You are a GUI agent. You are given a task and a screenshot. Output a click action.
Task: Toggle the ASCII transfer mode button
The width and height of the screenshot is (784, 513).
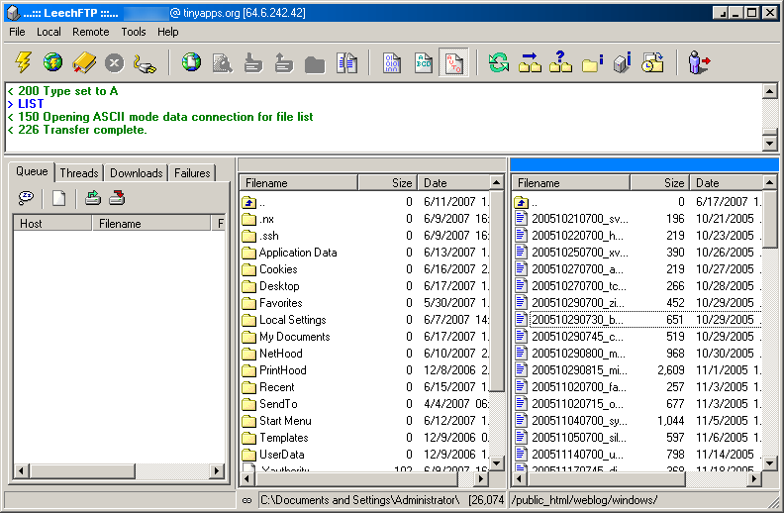pyautogui.click(x=423, y=63)
